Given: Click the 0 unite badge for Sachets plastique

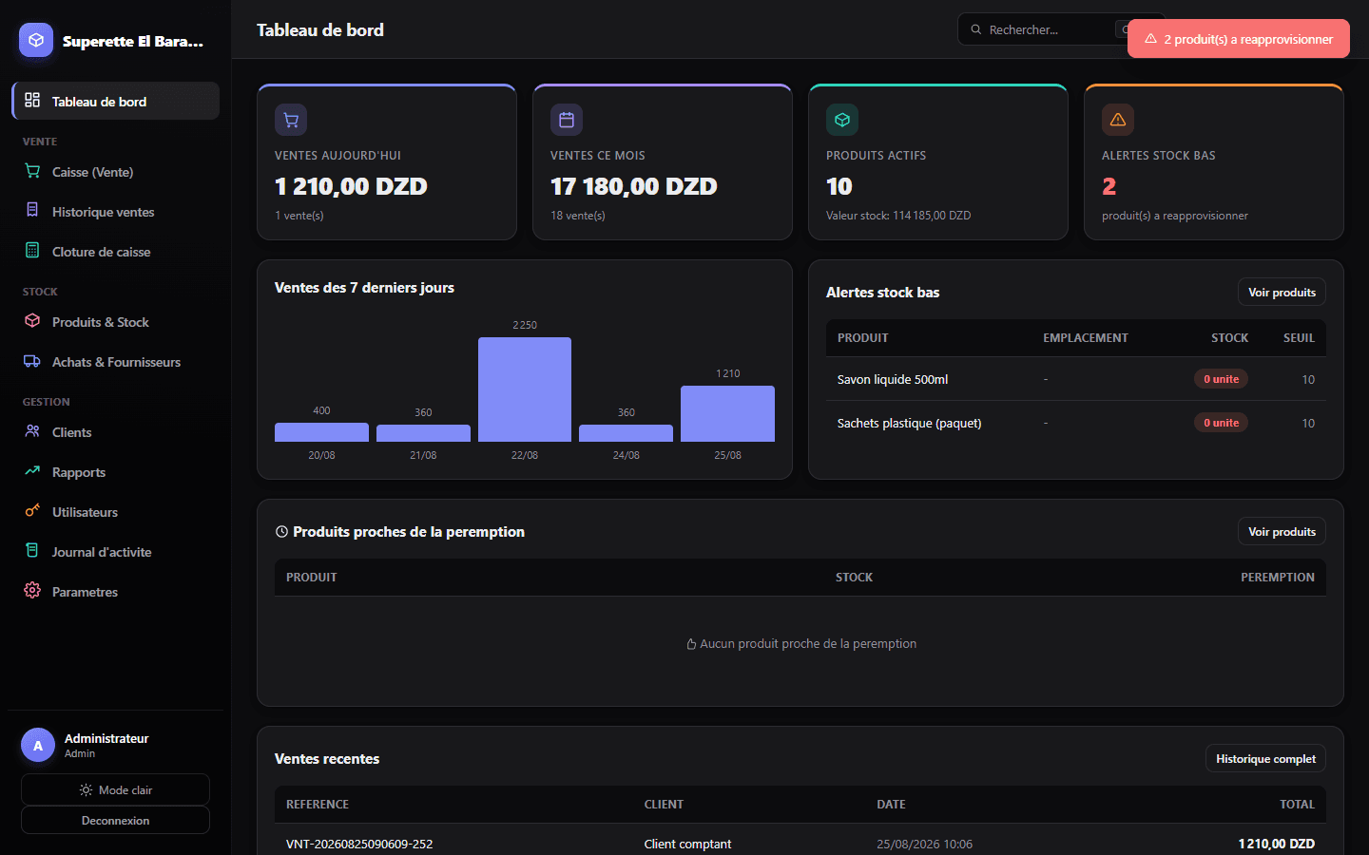Looking at the screenshot, I should pos(1221,423).
